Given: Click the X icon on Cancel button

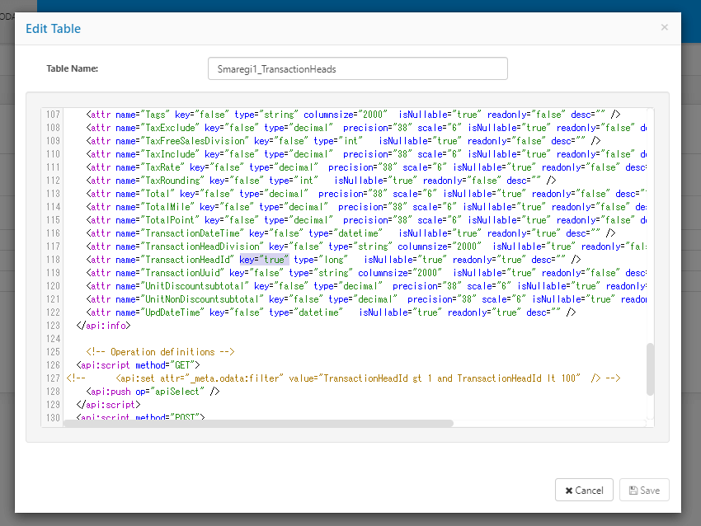Looking at the screenshot, I should [x=569, y=491].
